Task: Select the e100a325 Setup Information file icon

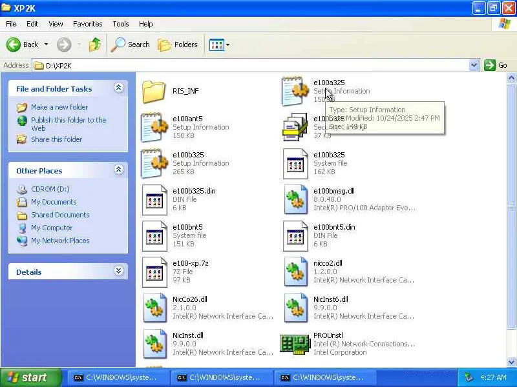Action: [x=295, y=91]
